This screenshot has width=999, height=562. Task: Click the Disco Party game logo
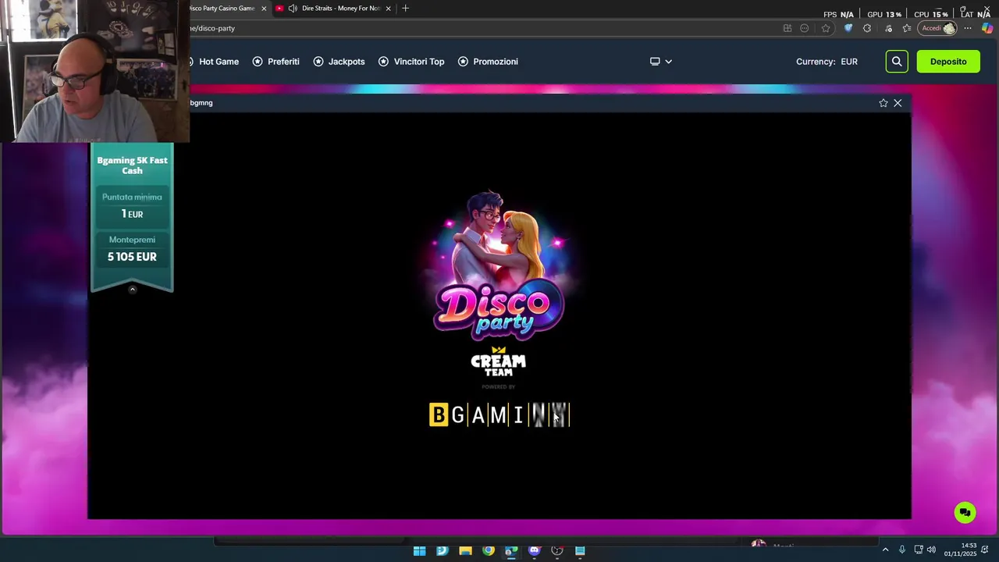click(499, 265)
